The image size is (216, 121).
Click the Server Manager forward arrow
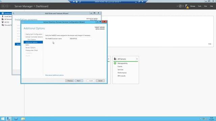[7, 6]
